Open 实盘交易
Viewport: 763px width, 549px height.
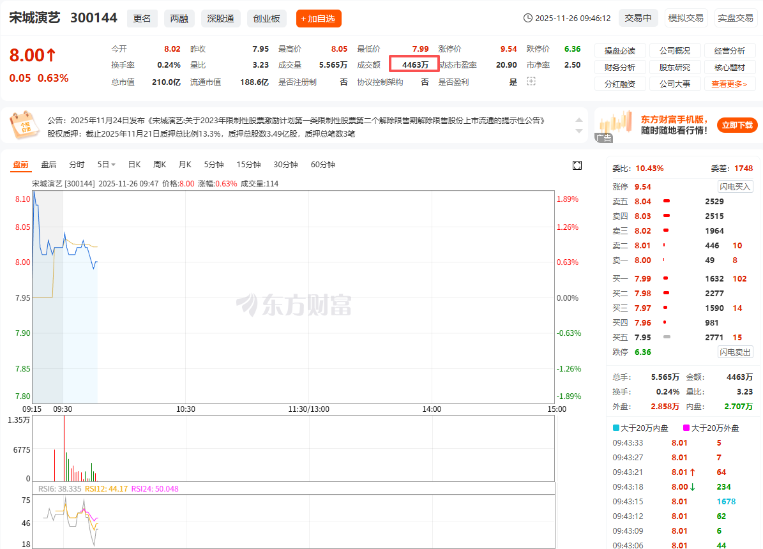tap(736, 18)
